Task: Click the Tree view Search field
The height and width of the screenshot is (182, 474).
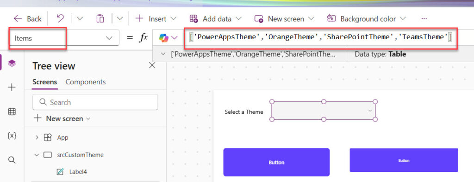Action: [95, 102]
